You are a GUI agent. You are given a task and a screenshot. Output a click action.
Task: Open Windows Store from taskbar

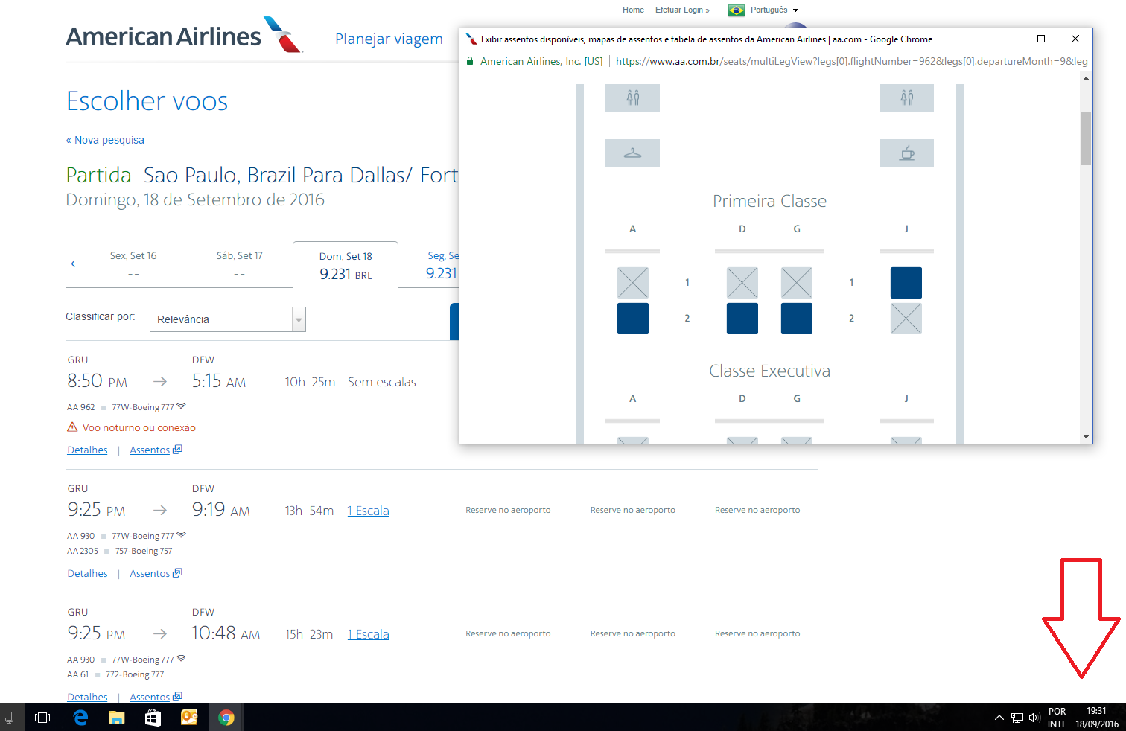pyautogui.click(x=153, y=717)
